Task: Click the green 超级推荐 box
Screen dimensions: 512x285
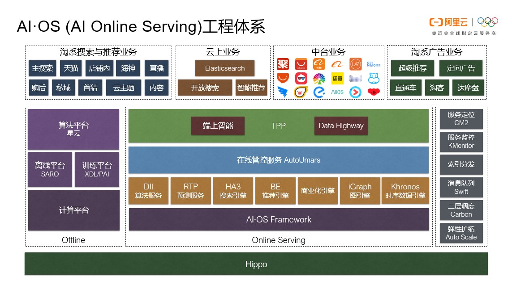Action: pyautogui.click(x=413, y=68)
